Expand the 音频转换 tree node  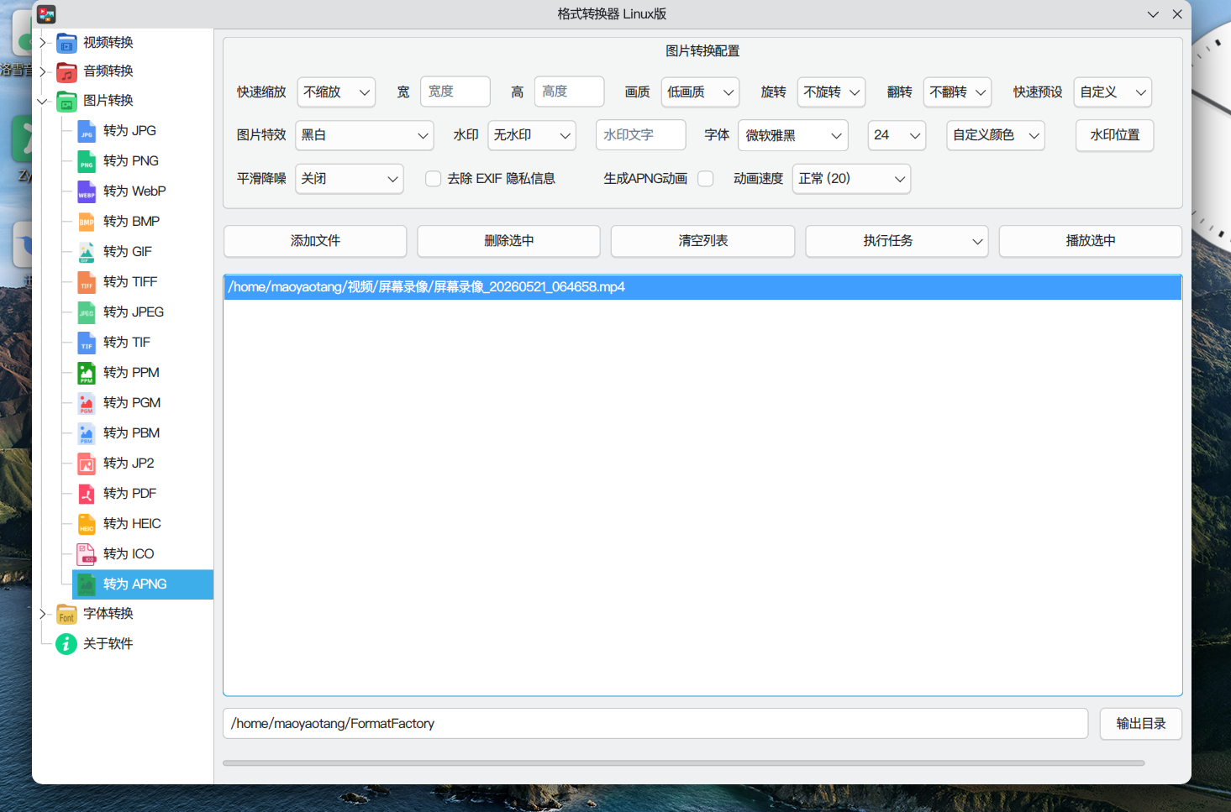[x=42, y=72]
